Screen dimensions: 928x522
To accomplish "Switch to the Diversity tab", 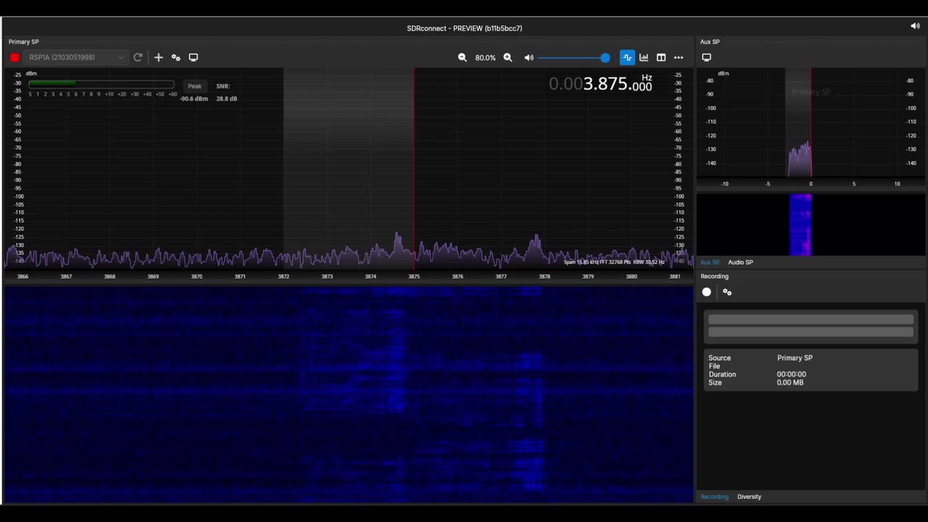I will 749,497.
